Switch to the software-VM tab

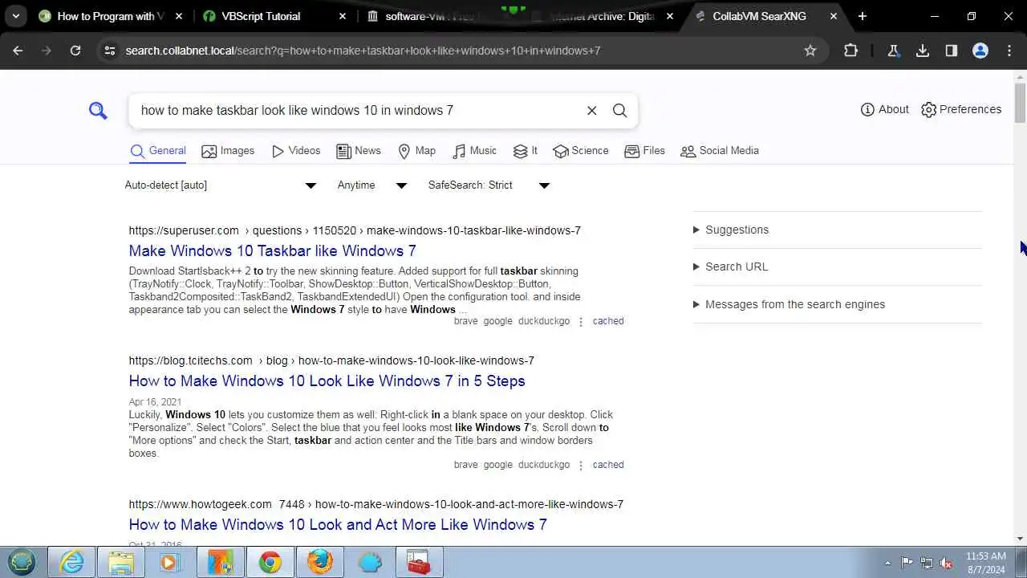429,16
